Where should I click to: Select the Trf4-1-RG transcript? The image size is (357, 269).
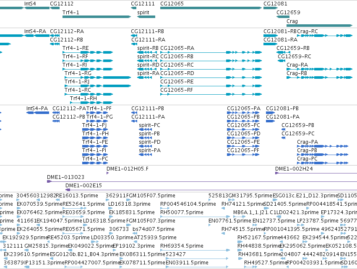(78, 73)
